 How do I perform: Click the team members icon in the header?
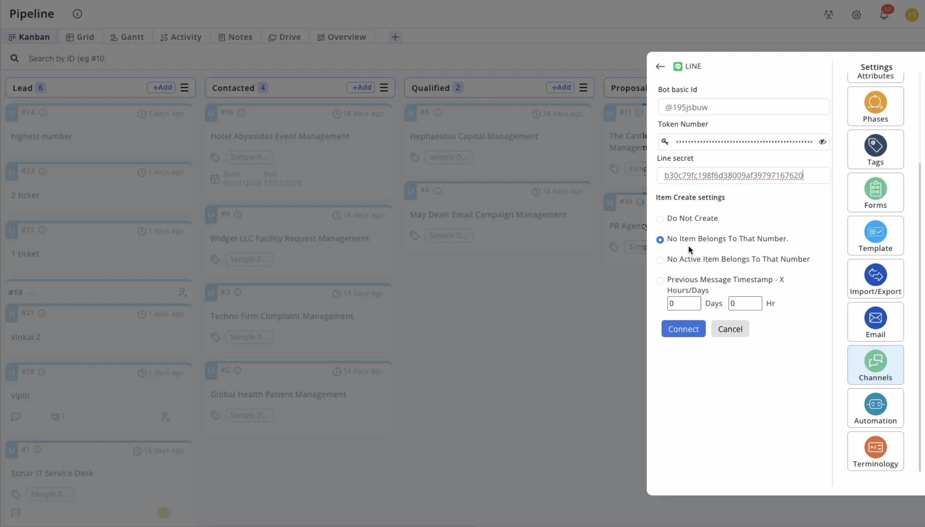(x=829, y=15)
